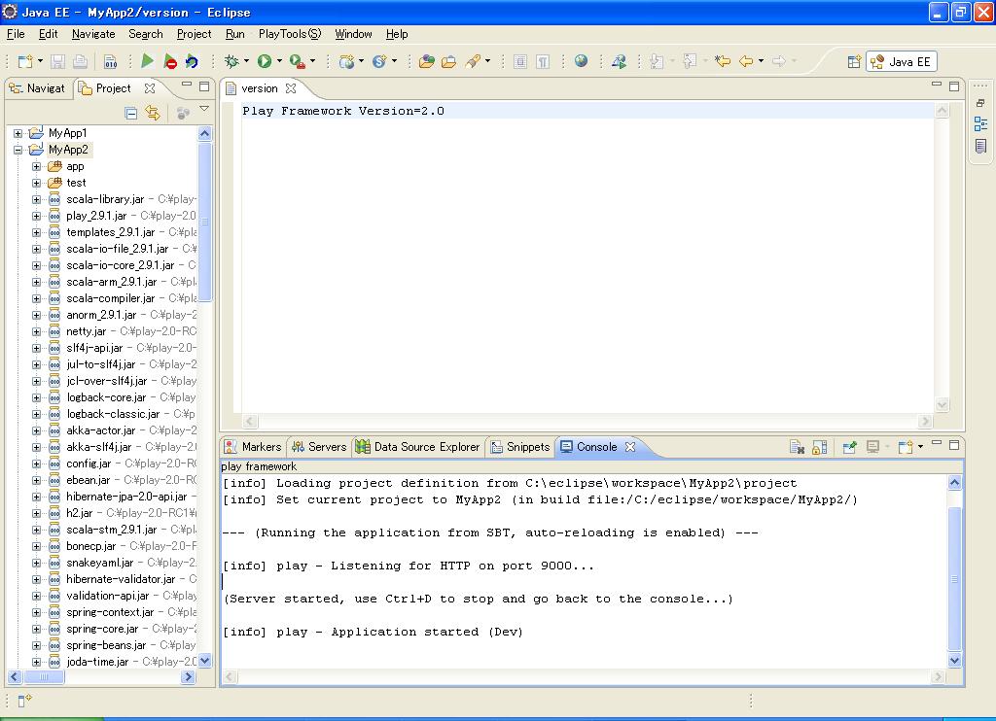Open the Project Explorer view menu triangle
996x721 pixels.
point(204,109)
